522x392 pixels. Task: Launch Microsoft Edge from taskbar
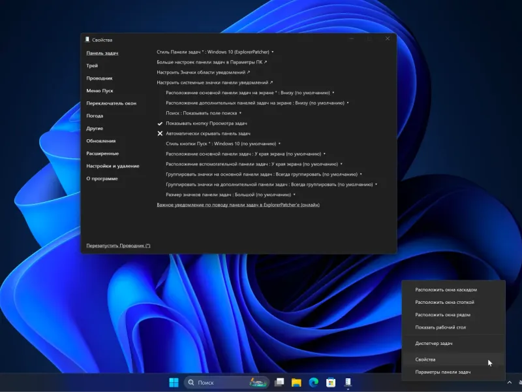[x=313, y=382]
